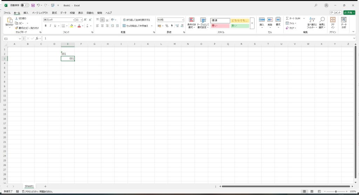The width and height of the screenshot is (359, 195).
Task: Click the Undo arrow icon
Action: coord(38,5)
